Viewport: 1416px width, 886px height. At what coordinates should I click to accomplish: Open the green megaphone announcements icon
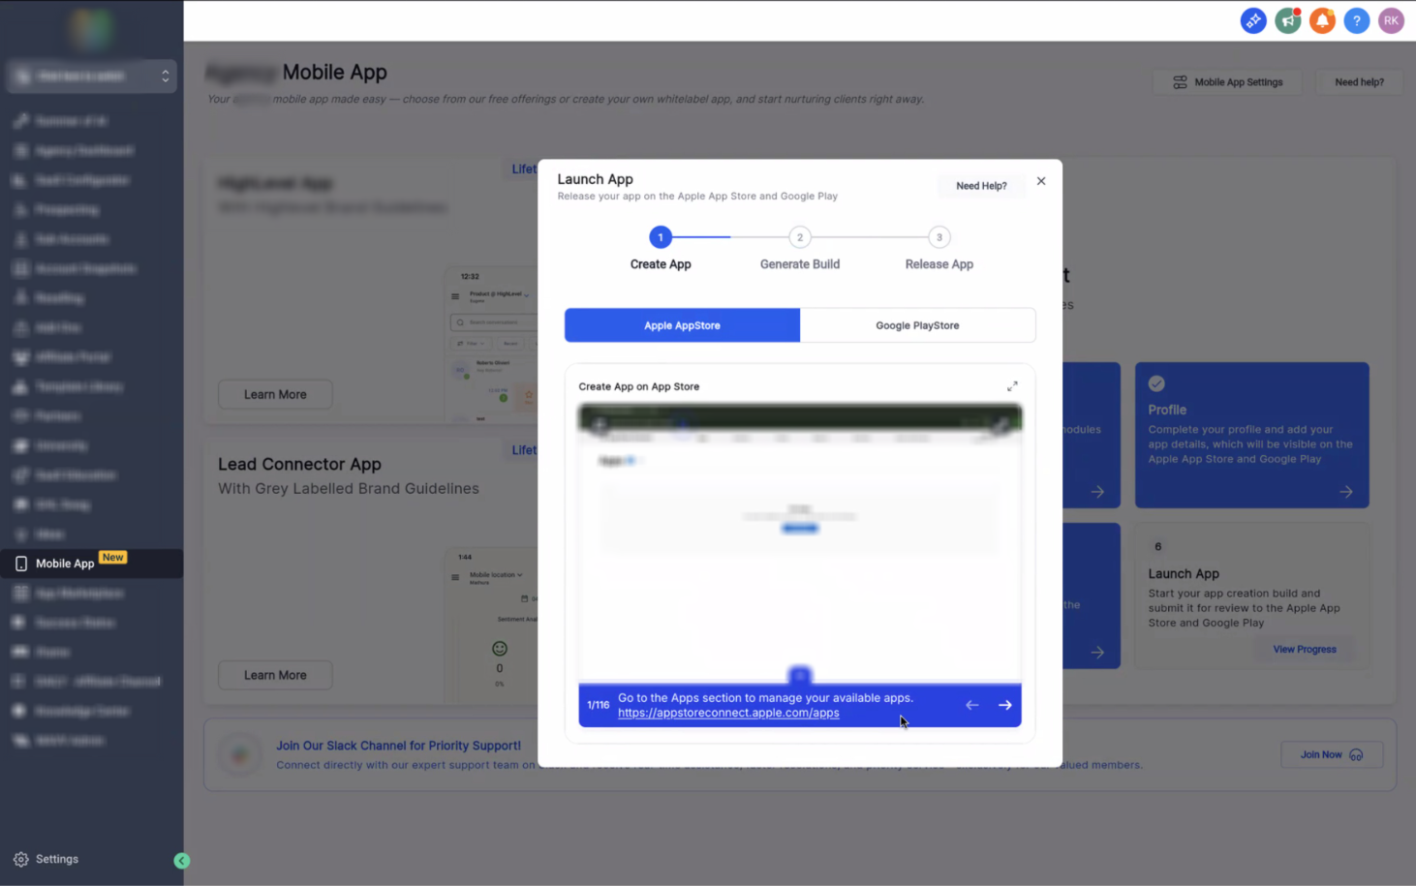coord(1288,20)
